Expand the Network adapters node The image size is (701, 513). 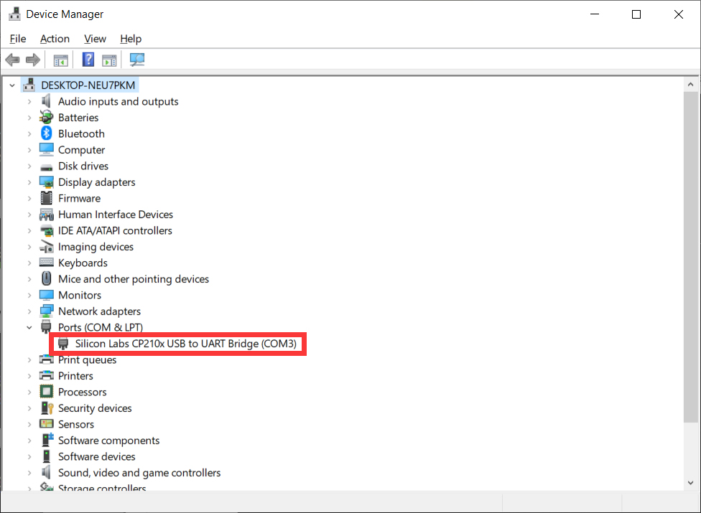click(29, 311)
